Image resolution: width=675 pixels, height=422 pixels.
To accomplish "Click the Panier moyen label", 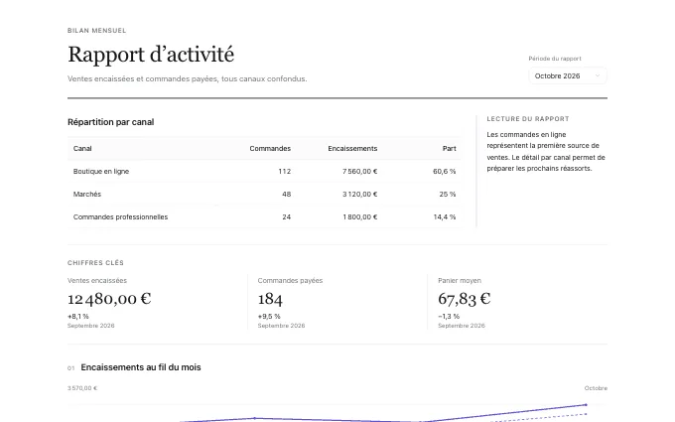I will click(x=460, y=281).
